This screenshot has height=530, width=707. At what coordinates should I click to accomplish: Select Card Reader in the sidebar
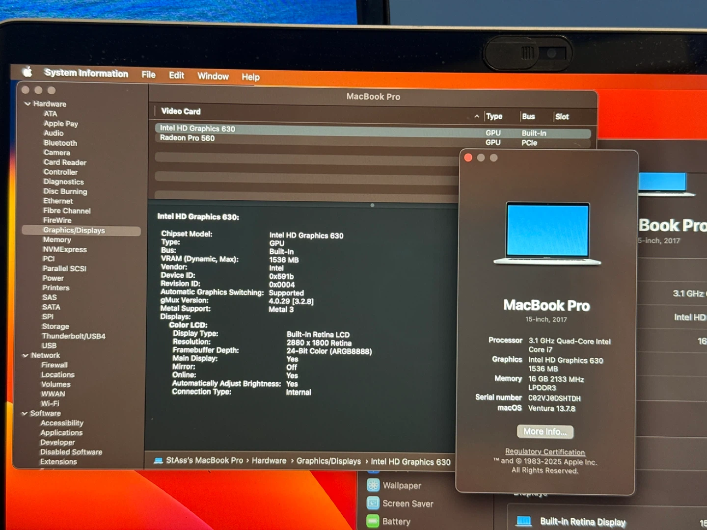[65, 162]
